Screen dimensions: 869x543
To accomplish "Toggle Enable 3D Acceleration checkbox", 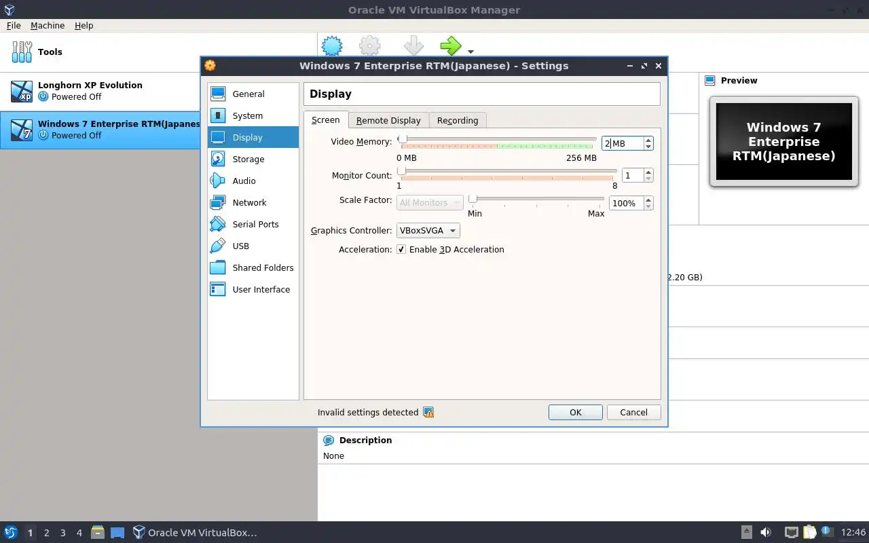I will (x=401, y=249).
